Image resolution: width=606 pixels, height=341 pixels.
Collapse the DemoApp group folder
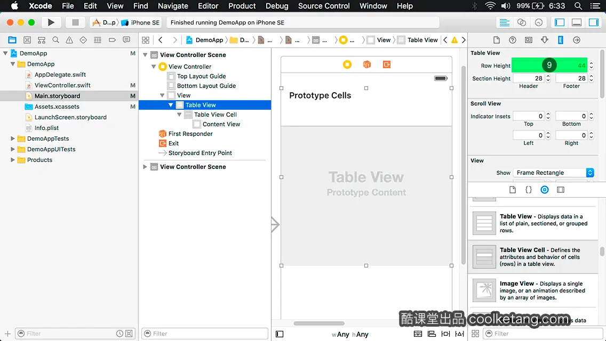pos(13,64)
